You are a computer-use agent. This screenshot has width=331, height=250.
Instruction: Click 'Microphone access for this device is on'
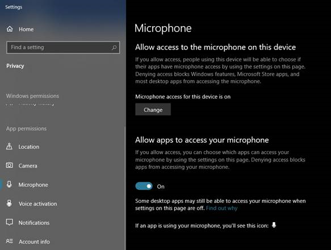pos(183,97)
